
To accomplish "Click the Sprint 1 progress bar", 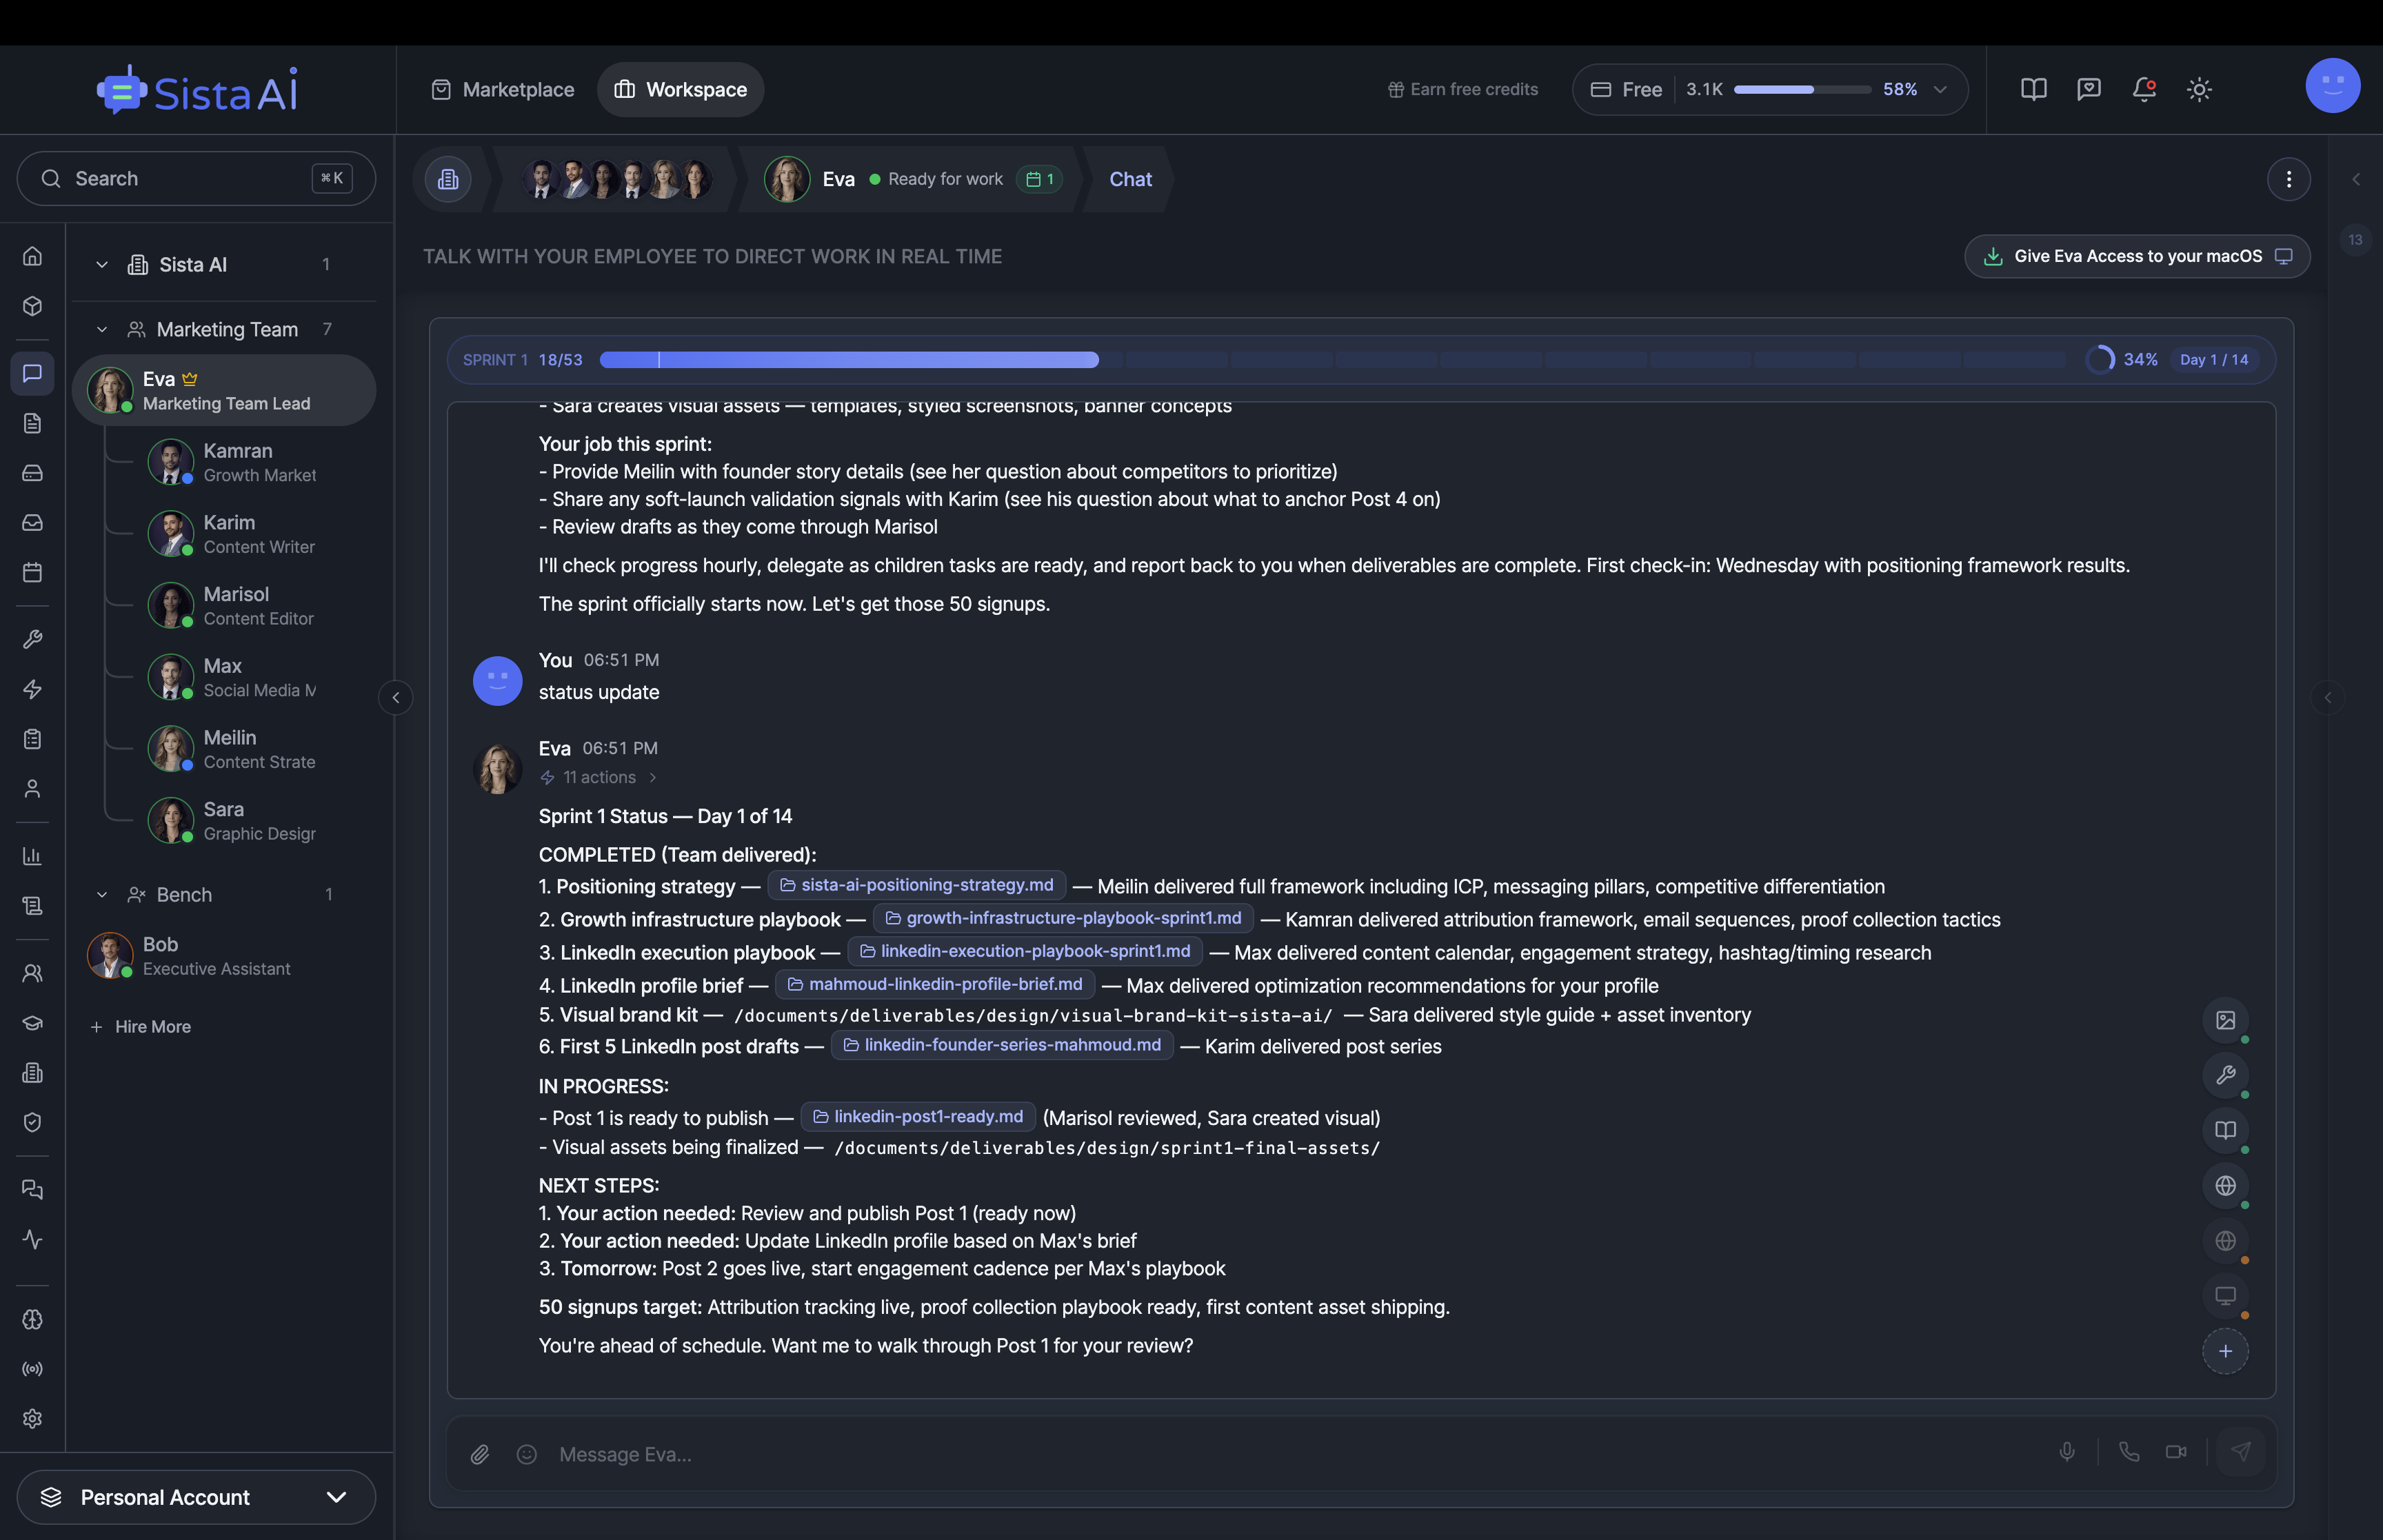I will [1332, 360].
